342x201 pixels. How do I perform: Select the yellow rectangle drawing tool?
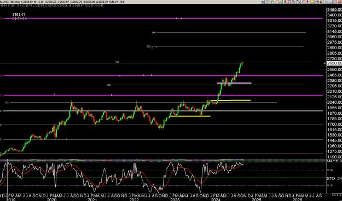[x=312, y=2]
